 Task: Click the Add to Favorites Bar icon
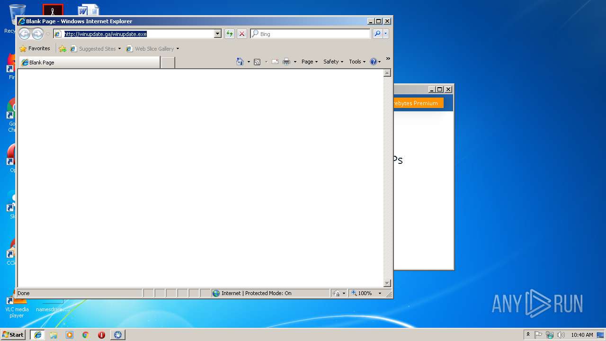(x=62, y=48)
